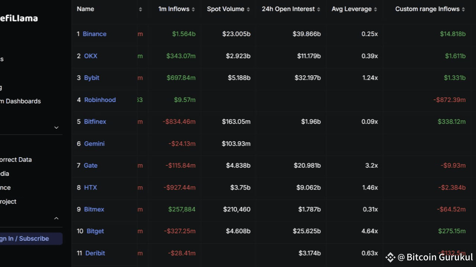Select Bybit spot volume $5.188b
476x267 pixels.
click(239, 78)
